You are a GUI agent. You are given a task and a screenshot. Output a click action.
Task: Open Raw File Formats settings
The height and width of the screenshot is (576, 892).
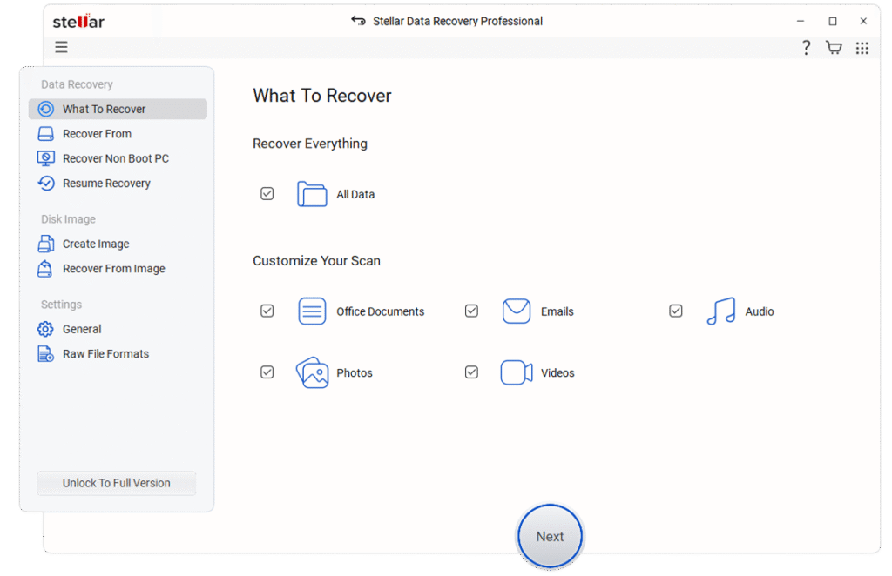pyautogui.click(x=105, y=354)
